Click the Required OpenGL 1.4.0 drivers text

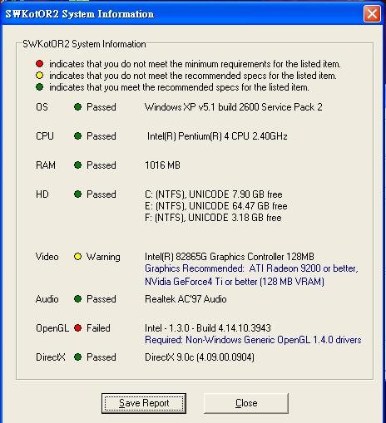tap(253, 340)
